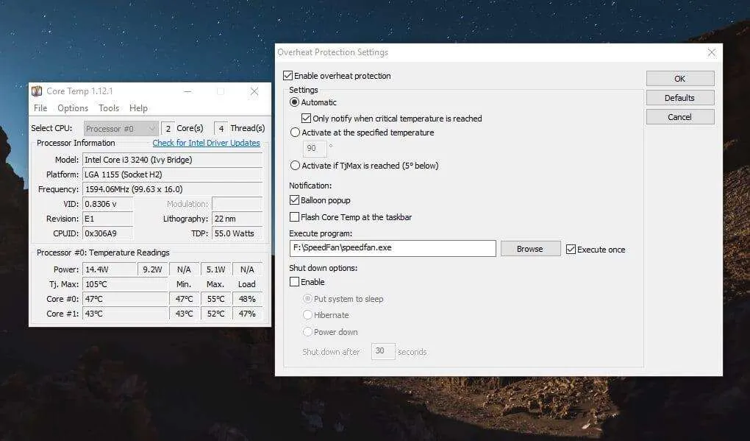The image size is (750, 441).
Task: Click the TDP value 55.0 Watts
Action: coord(238,233)
